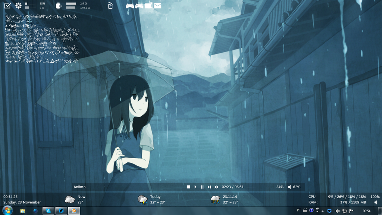Switch the PT language indicator
Image resolution: width=382 pixels, height=215 pixels.
(299, 211)
